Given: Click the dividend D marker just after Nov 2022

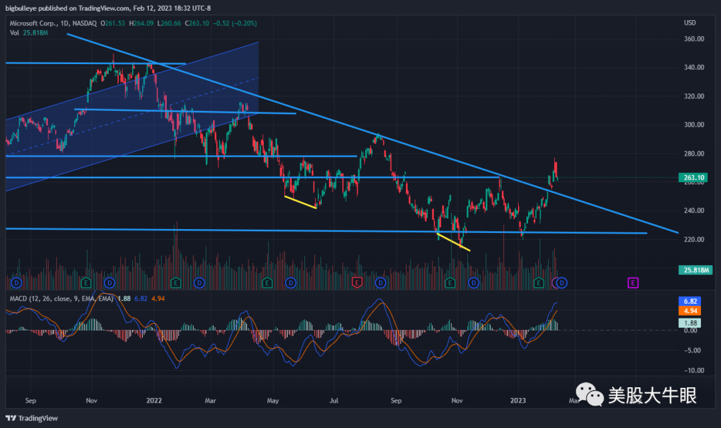Looking at the screenshot, I should [x=473, y=282].
